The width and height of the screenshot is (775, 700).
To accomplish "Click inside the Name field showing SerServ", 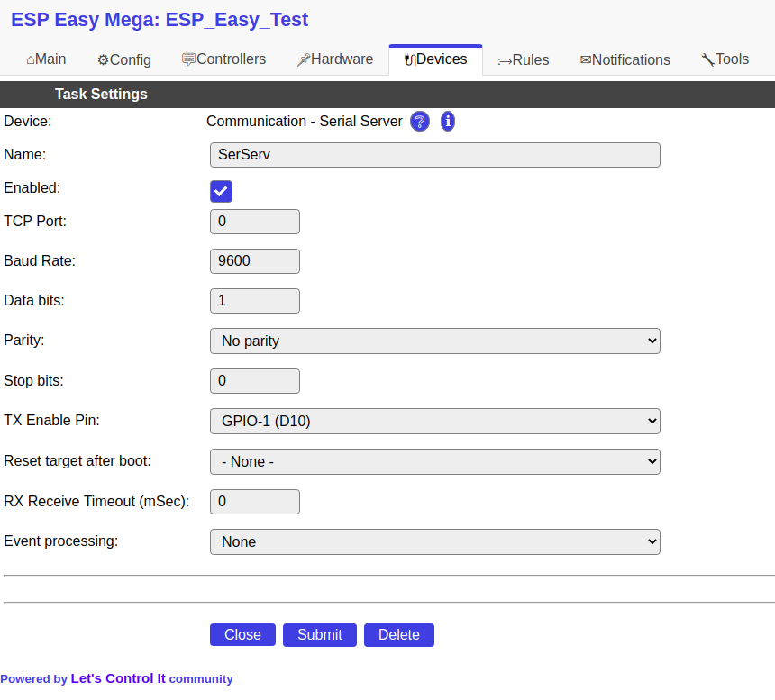I will [434, 154].
